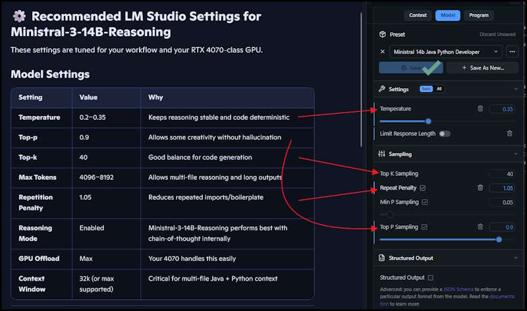Uncheck the Min P Sampling checkbox
Image resolution: width=527 pixels, height=311 pixels.
click(x=425, y=202)
